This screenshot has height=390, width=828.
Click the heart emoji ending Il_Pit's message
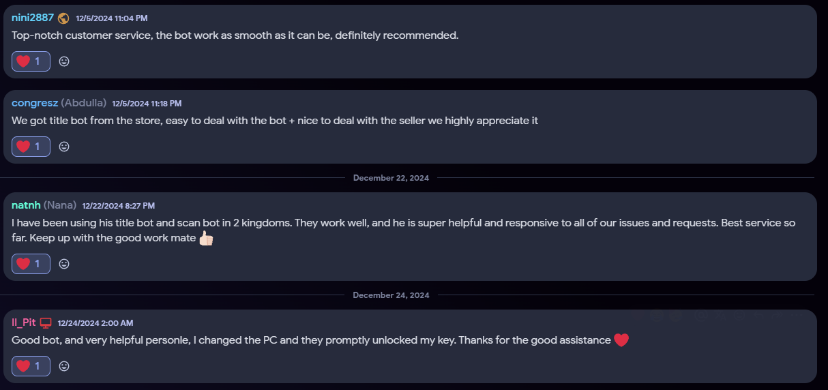621,340
